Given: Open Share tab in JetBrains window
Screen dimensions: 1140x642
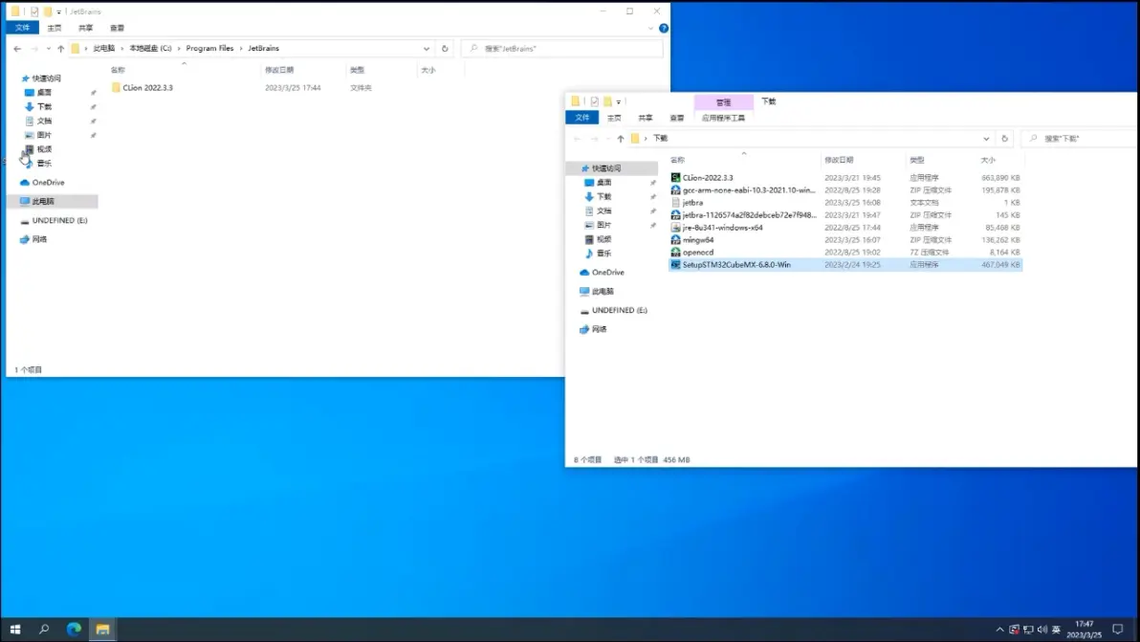Looking at the screenshot, I should (86, 28).
